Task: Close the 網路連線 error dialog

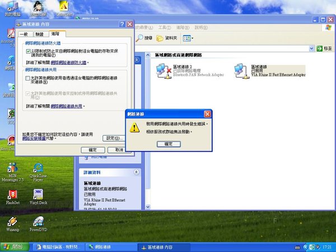Action: point(207,114)
